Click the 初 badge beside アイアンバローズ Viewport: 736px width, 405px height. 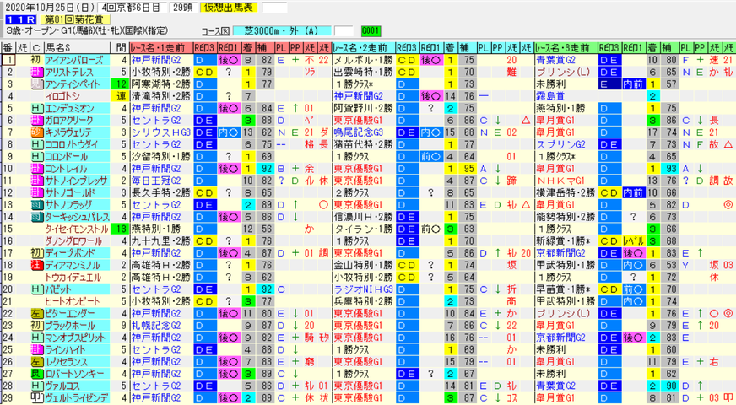click(x=36, y=60)
